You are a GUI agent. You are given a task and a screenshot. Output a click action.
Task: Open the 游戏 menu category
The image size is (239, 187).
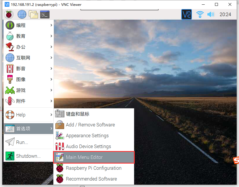pos(28,90)
